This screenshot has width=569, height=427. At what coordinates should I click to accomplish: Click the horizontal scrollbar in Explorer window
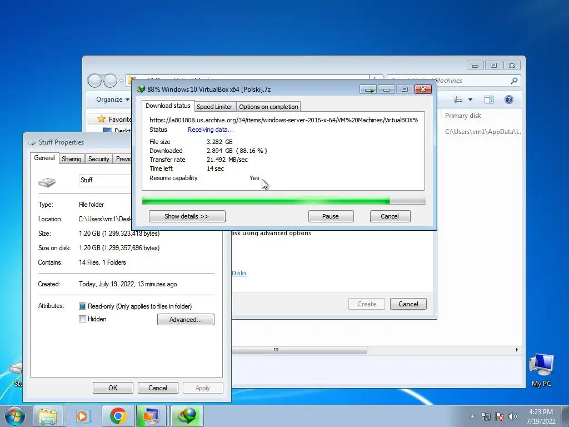[300, 350]
